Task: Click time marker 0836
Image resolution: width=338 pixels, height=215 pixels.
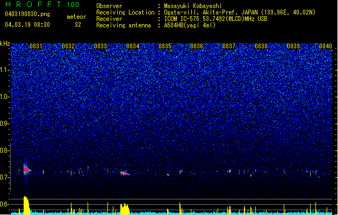Action: [197, 46]
